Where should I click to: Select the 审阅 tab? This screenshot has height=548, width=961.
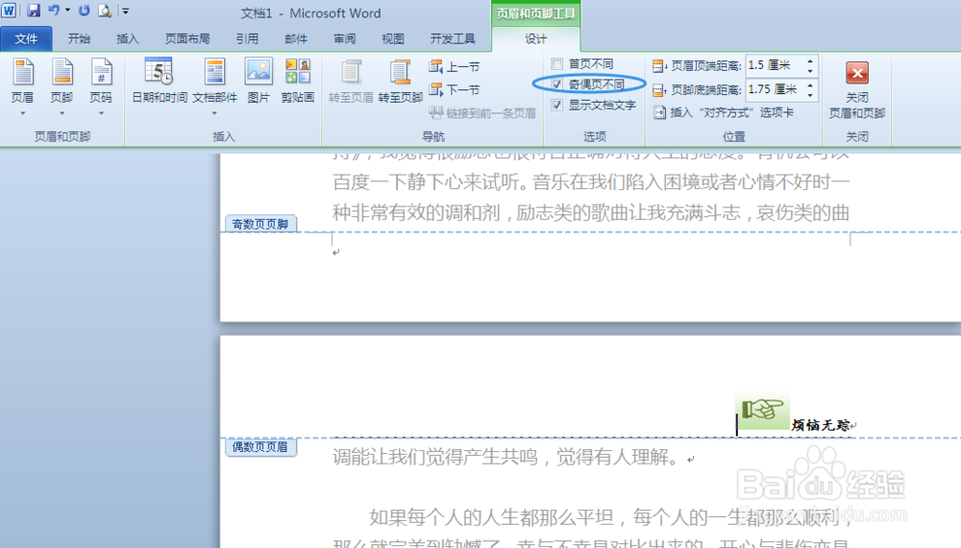[x=344, y=38]
